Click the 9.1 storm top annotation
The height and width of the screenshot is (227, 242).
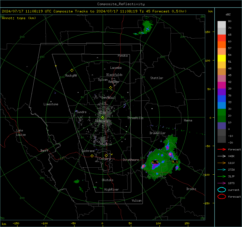[175, 162]
